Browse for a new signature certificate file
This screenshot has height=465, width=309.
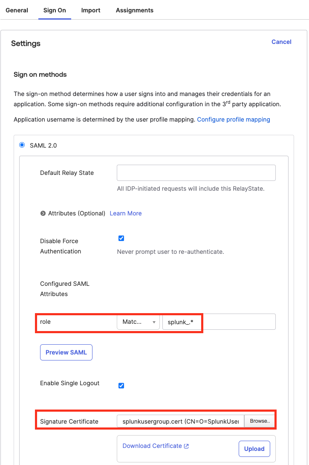click(259, 421)
